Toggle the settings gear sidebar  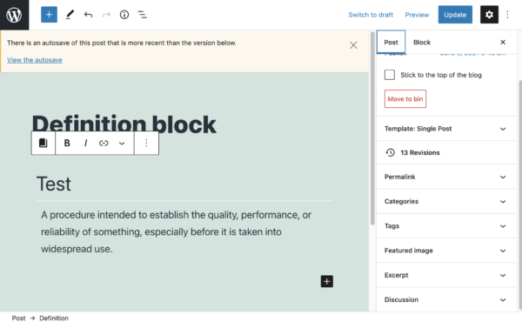pos(489,15)
